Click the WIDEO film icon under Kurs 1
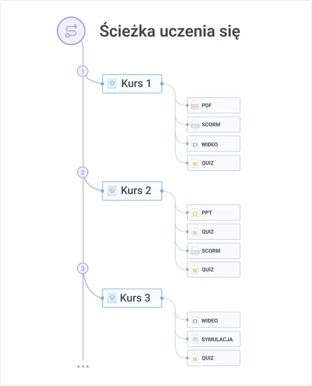 click(x=195, y=145)
